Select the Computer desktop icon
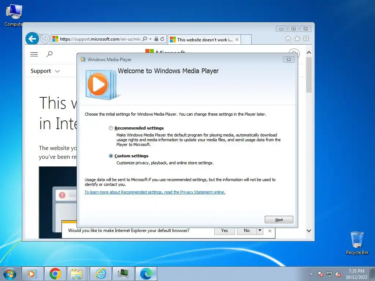The width and height of the screenshot is (375, 281). (x=14, y=15)
